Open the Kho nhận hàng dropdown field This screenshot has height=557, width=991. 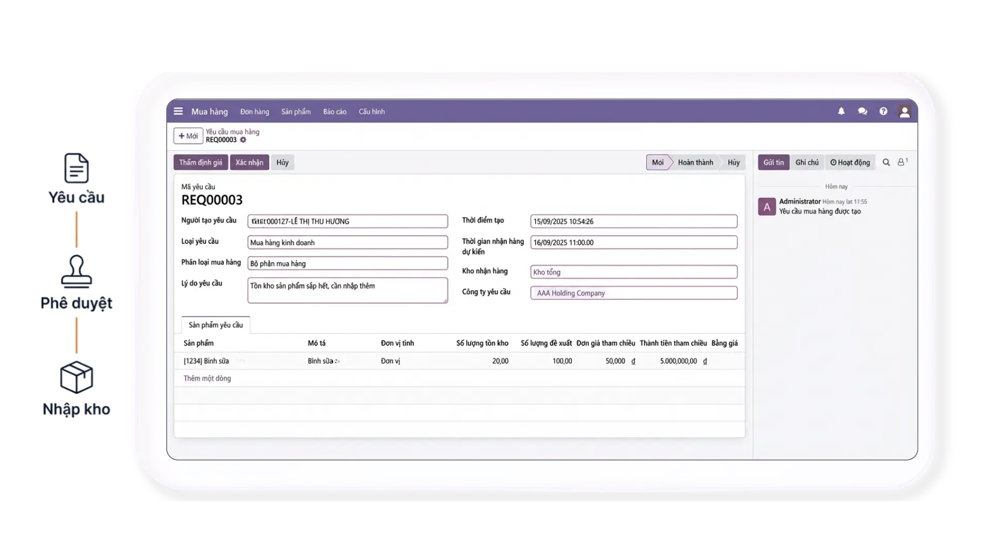tap(633, 272)
